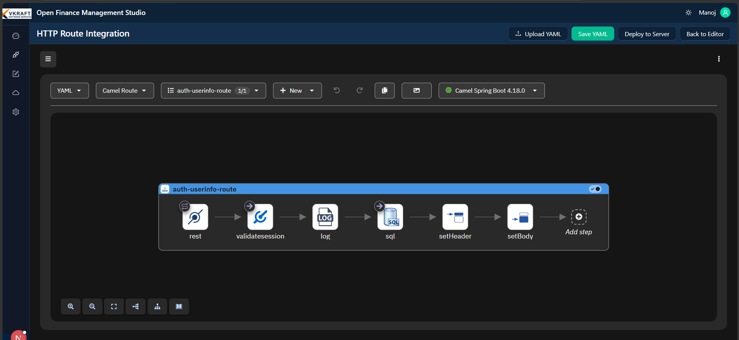Viewport: 739px width, 340px height.
Task: Zoom in on the canvas
Action: tap(71, 307)
